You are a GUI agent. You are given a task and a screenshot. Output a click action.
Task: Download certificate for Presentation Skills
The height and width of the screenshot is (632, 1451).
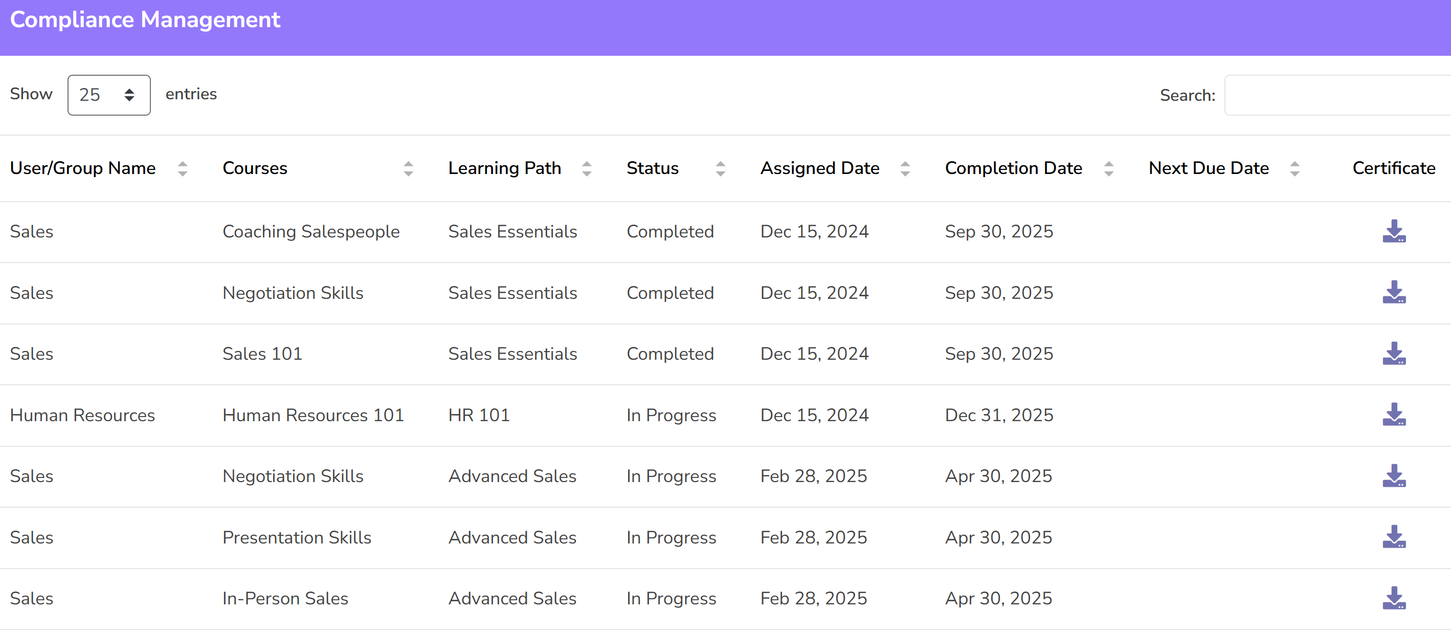coord(1394,538)
